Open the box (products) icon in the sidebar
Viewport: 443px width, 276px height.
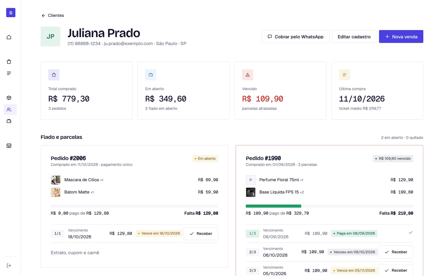(x=9, y=98)
